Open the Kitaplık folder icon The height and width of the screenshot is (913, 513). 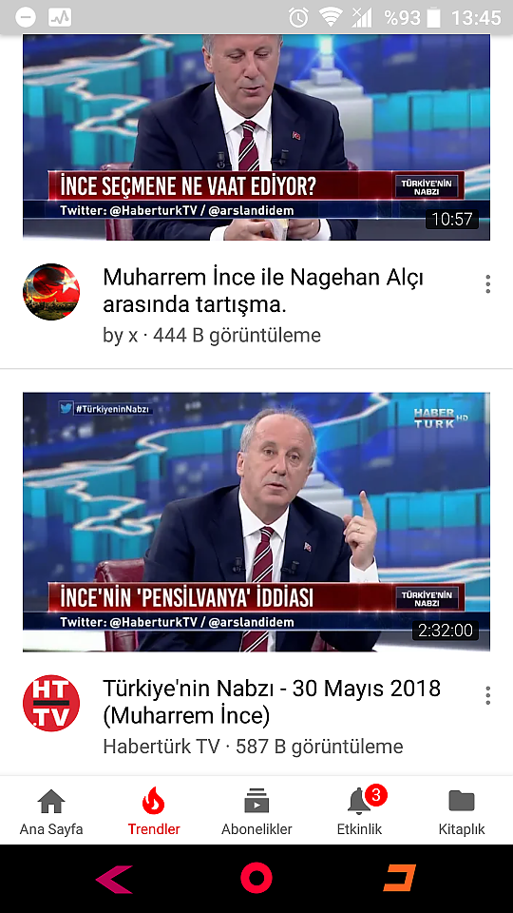click(462, 801)
